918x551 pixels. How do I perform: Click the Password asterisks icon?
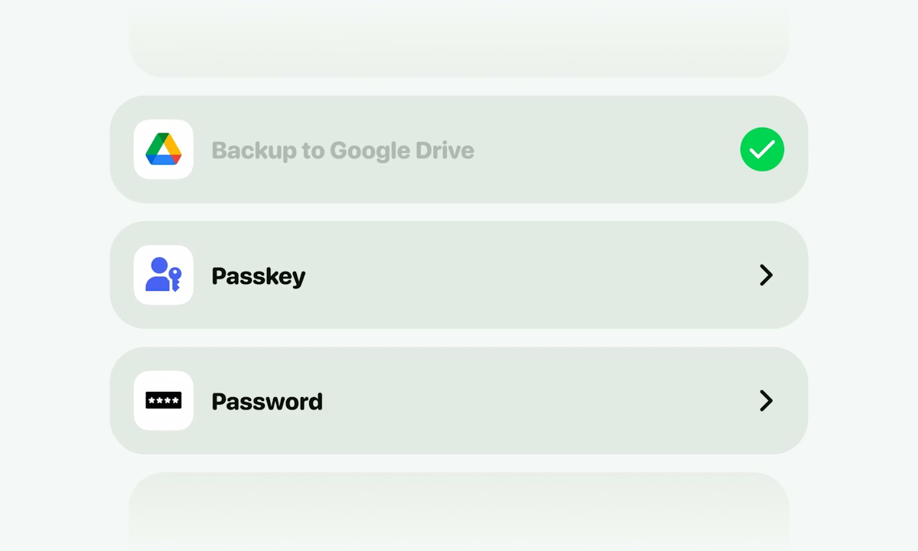pos(164,400)
